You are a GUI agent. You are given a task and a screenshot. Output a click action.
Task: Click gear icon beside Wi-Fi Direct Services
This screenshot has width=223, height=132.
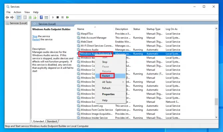[78, 46]
